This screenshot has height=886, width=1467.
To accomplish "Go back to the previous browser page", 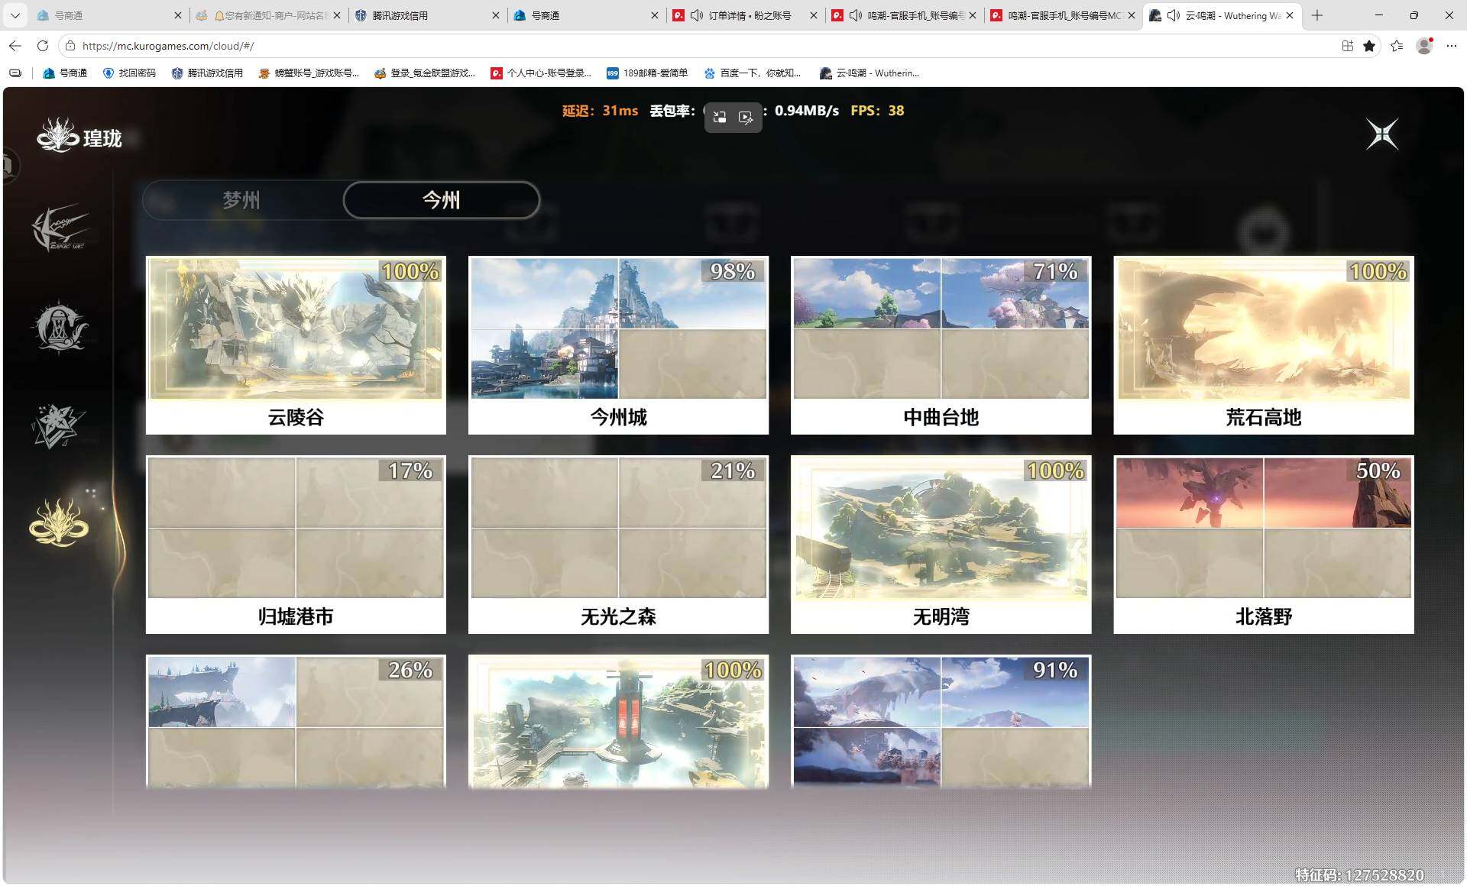I will point(15,46).
